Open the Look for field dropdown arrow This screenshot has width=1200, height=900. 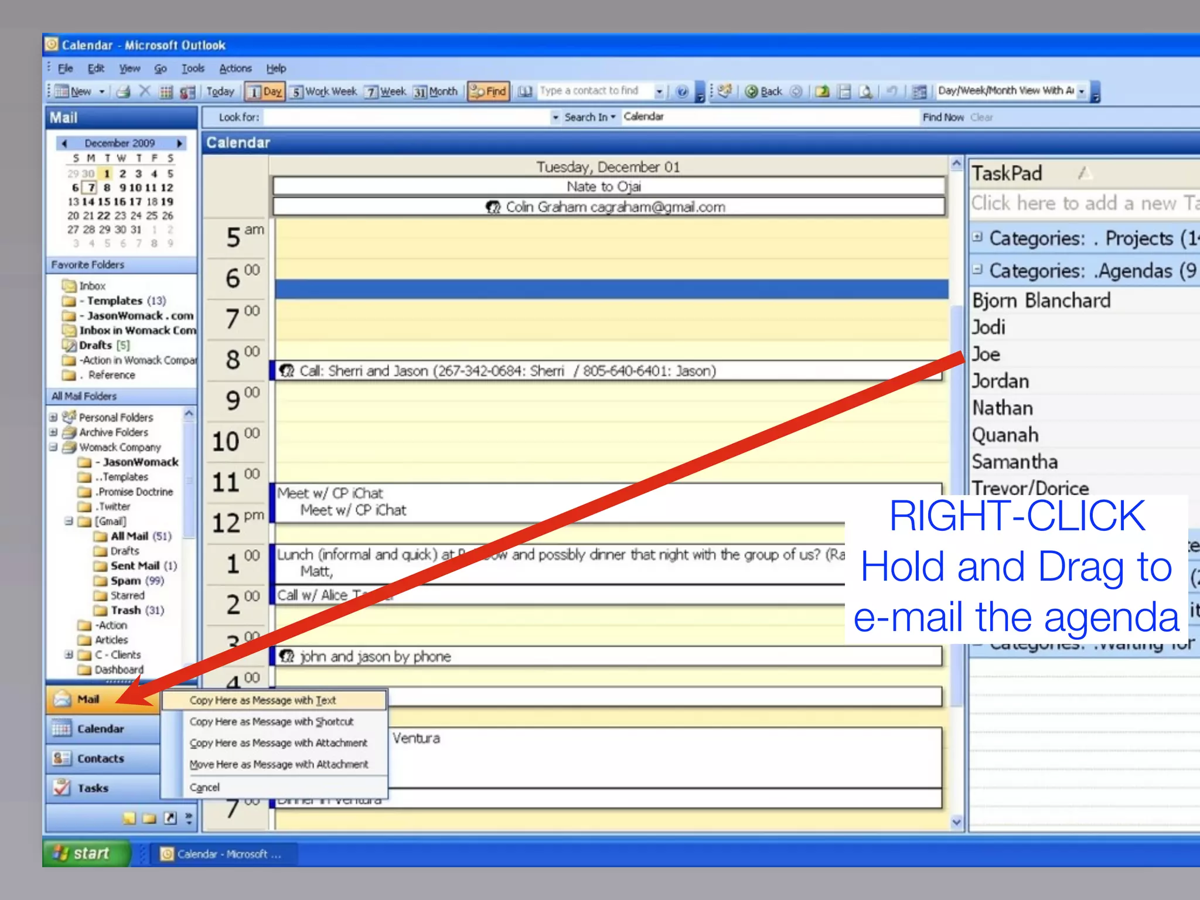[x=555, y=117]
